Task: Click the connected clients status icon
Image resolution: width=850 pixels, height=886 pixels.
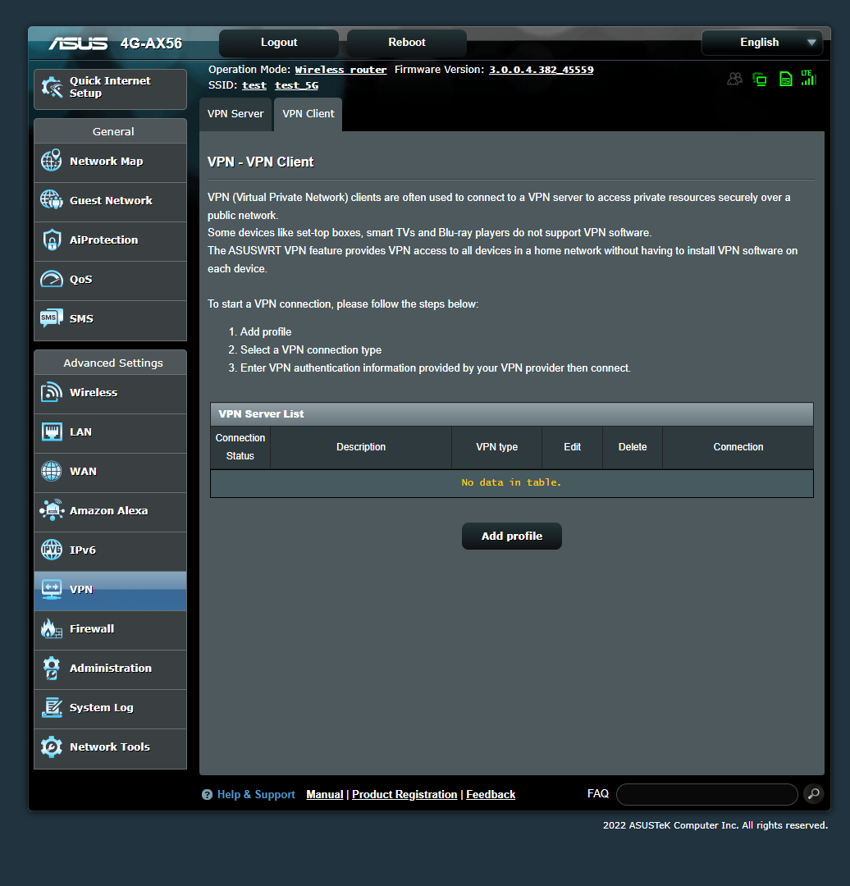Action: [x=734, y=79]
